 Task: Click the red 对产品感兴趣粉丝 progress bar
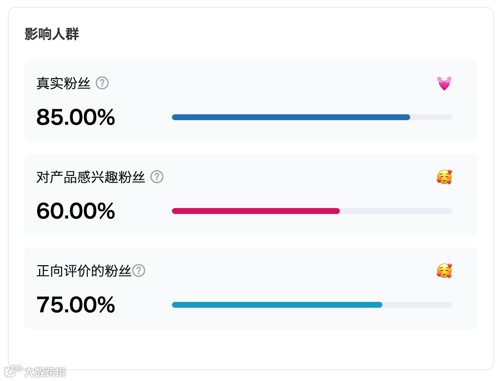[256, 211]
